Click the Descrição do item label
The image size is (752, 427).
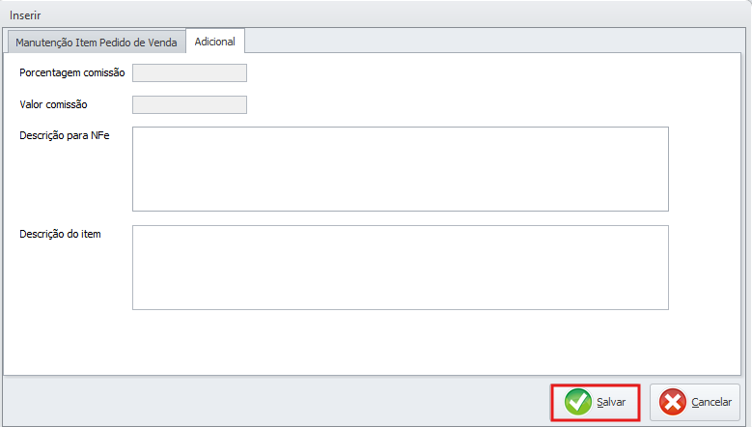coord(60,234)
